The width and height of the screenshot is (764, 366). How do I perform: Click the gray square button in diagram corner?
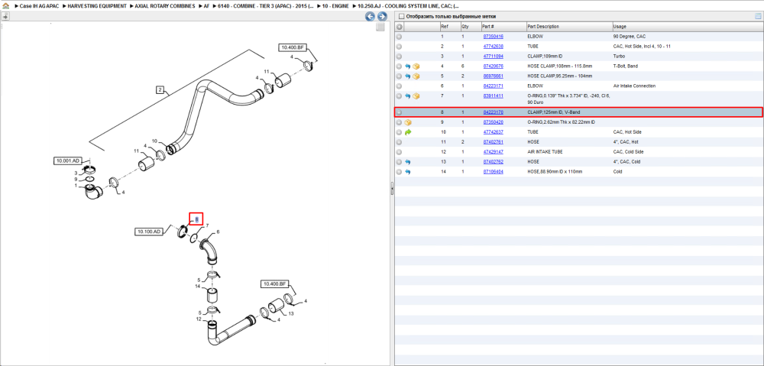(380, 28)
